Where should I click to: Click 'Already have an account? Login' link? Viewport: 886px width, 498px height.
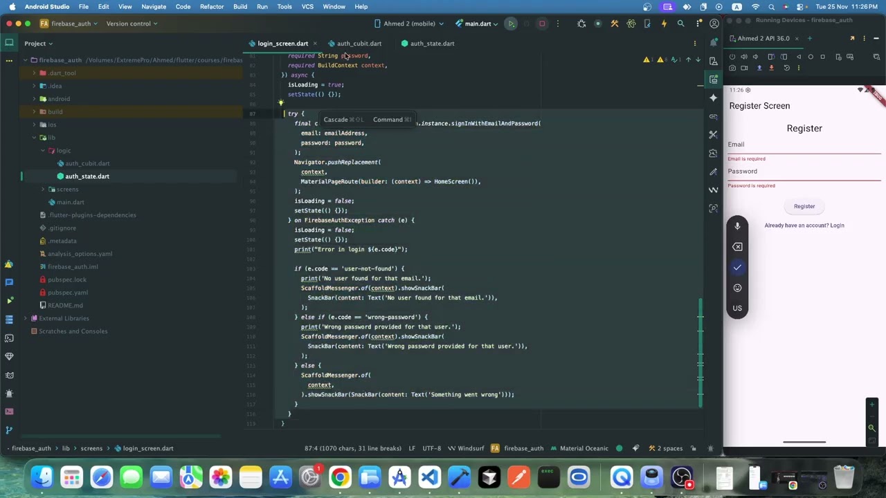(x=804, y=225)
